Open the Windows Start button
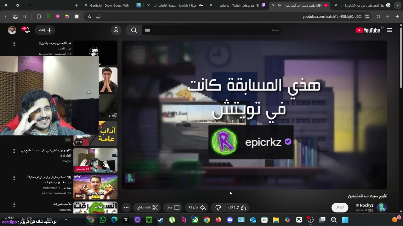Viewport: 403px width, 226px height. click(x=345, y=220)
